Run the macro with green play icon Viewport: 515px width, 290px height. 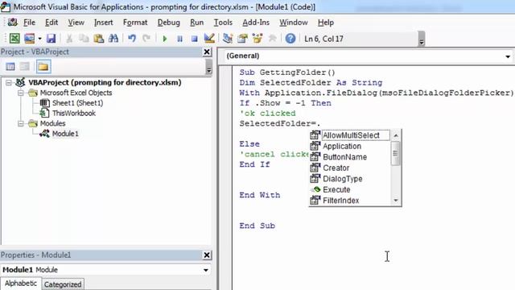[165, 39]
